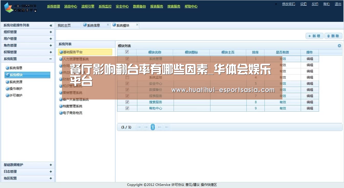Collapse the 系统配置 section
344x188 pixels.
coord(51,59)
